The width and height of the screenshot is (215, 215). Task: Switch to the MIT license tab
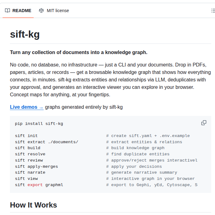(54, 11)
